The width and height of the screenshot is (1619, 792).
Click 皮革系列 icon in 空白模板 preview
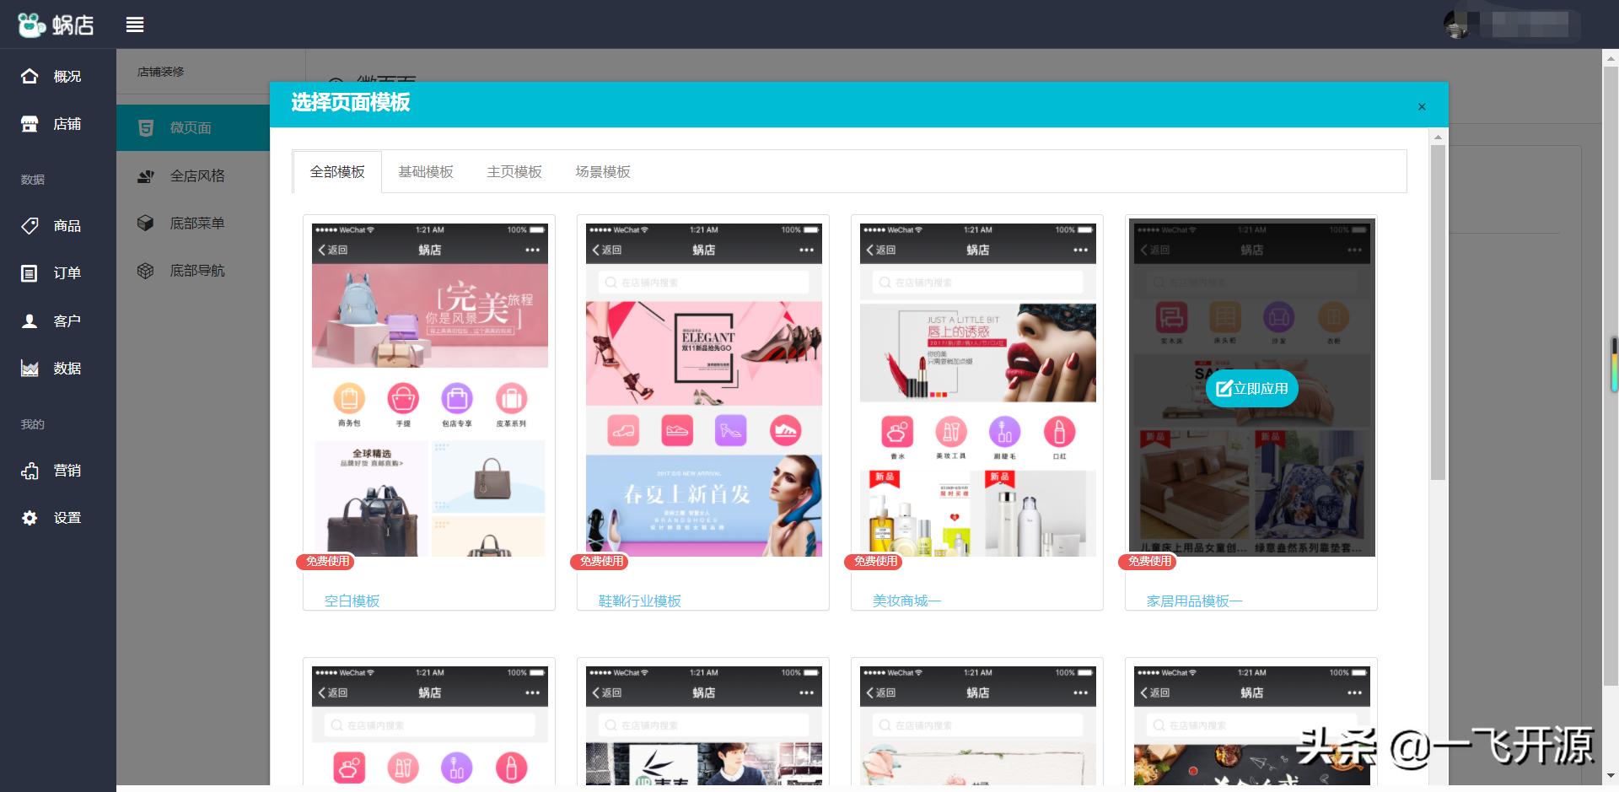pyautogui.click(x=511, y=398)
